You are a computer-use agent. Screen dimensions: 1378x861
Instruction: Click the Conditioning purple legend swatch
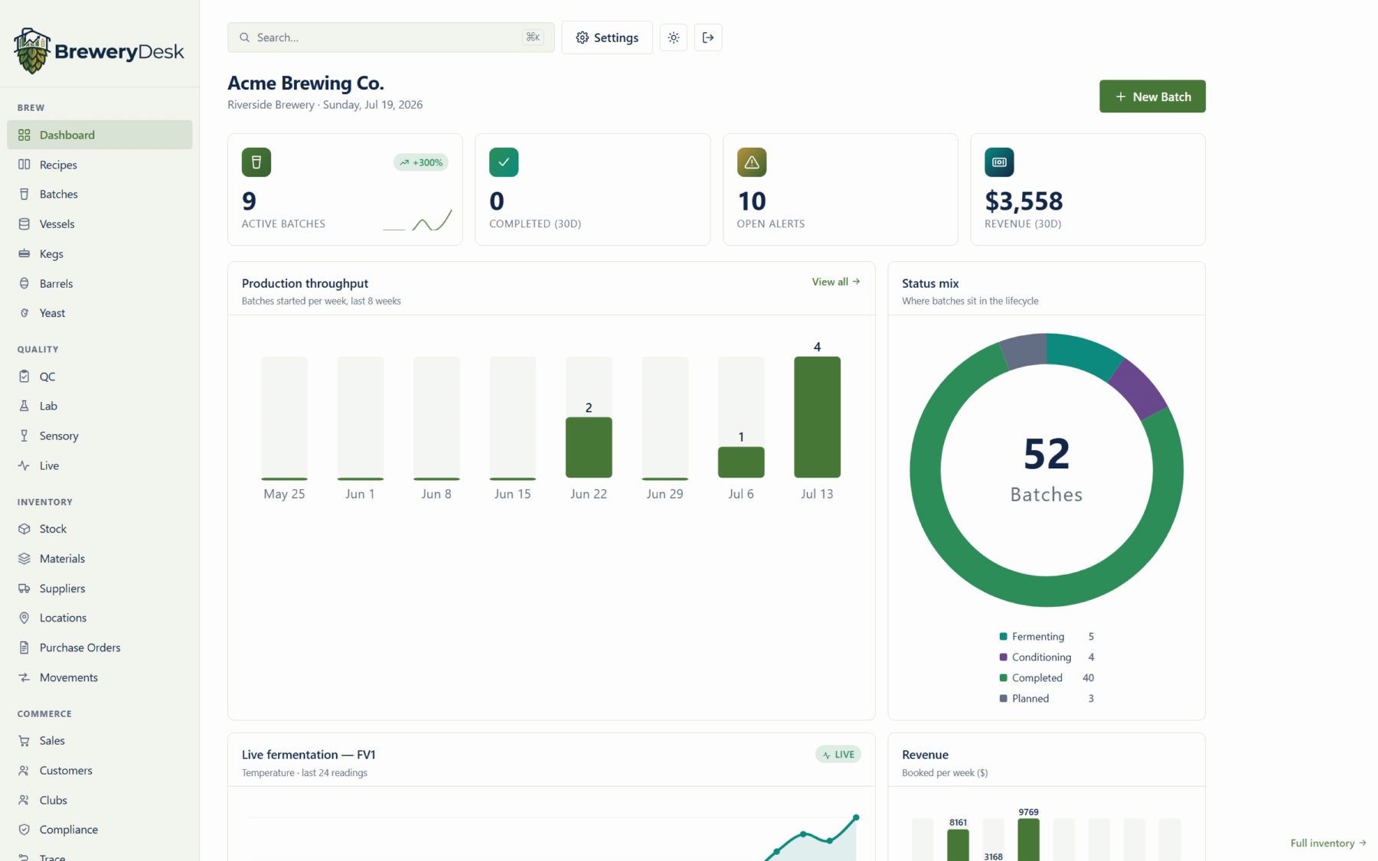click(1003, 657)
